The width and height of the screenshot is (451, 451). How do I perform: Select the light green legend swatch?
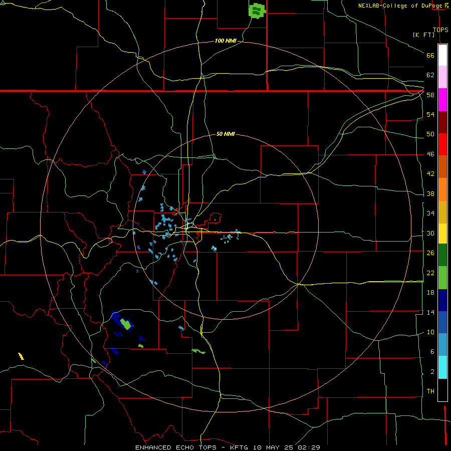coord(442,278)
